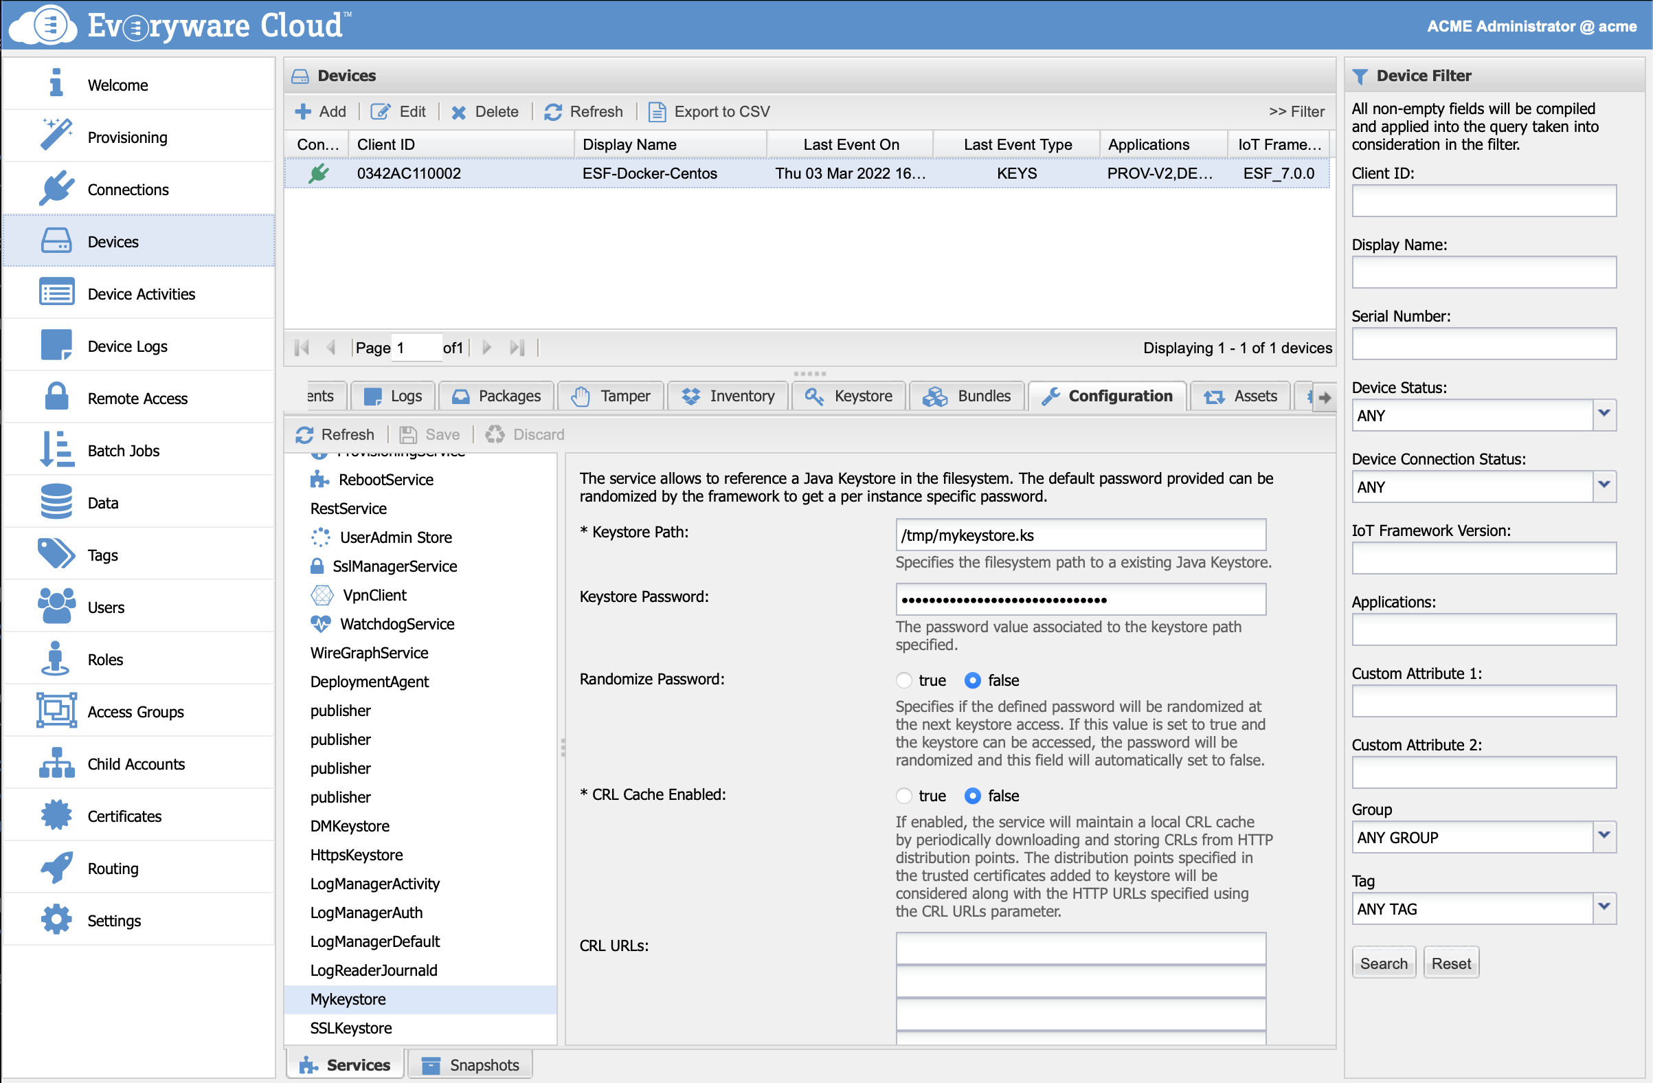Image resolution: width=1653 pixels, height=1083 pixels.
Task: Sort by the Client ID column header
Action: point(461,144)
